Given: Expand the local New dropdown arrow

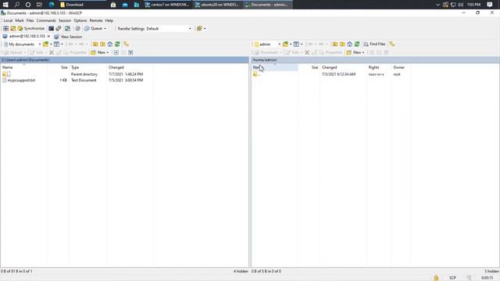Looking at the screenshot, I should point(108,52).
